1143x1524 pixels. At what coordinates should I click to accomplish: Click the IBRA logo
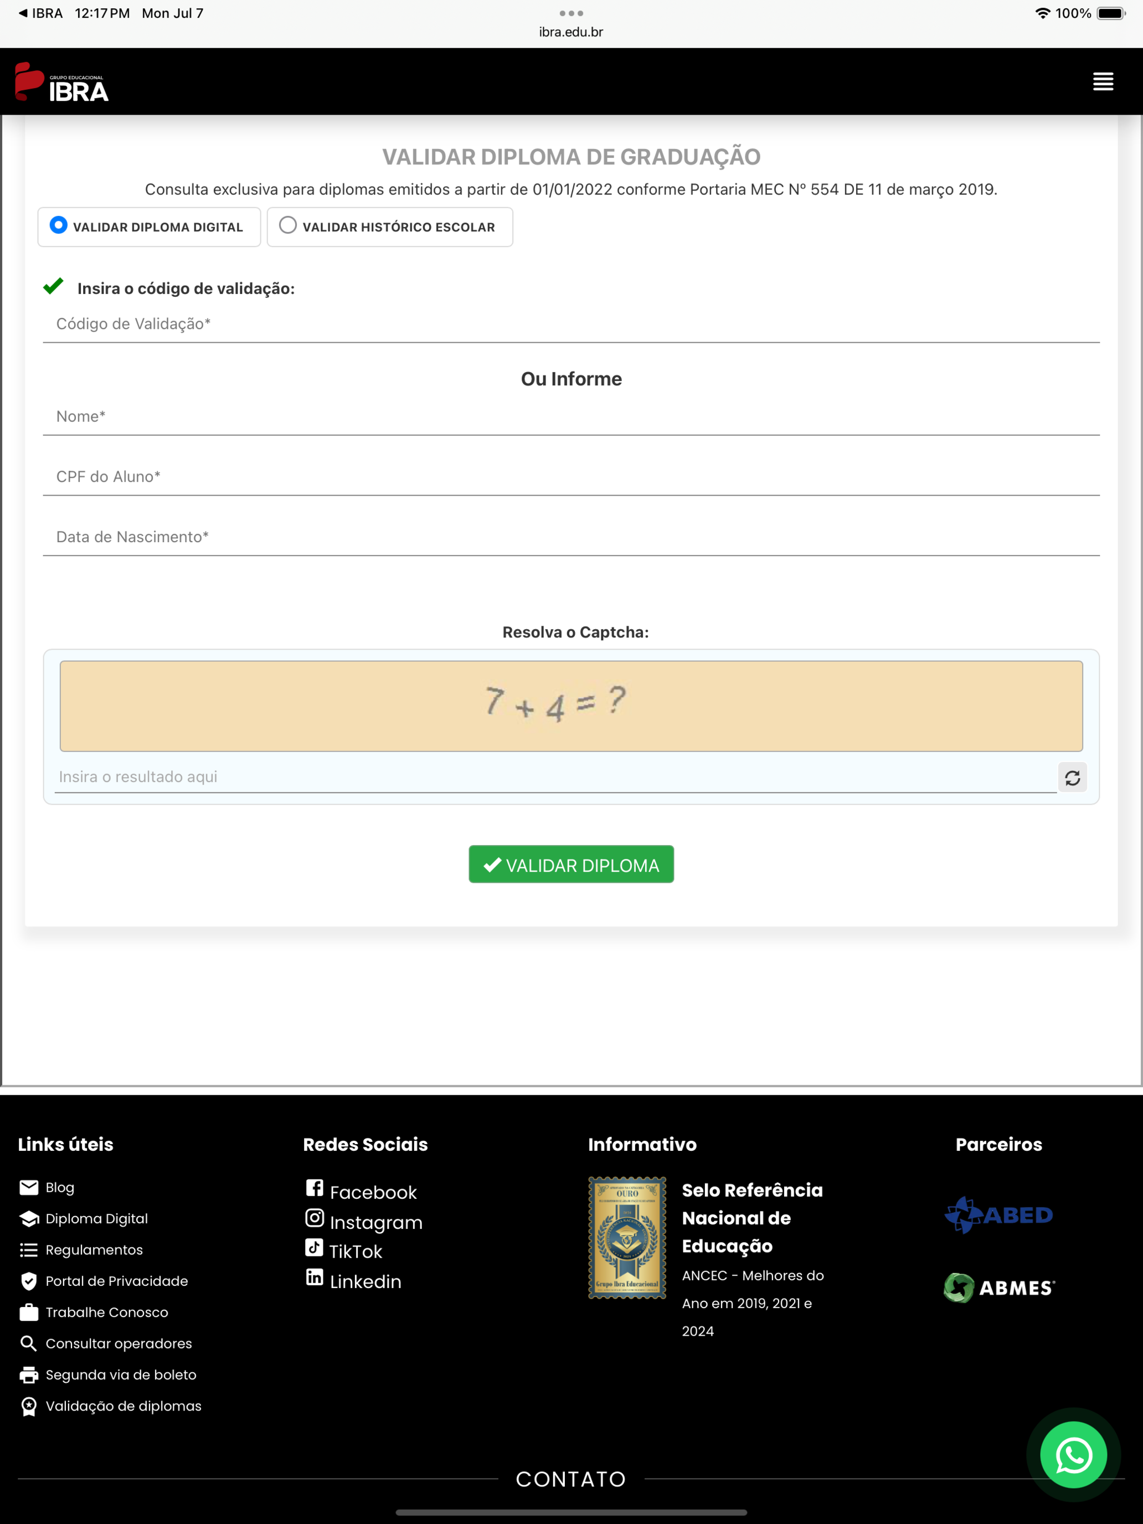click(62, 82)
